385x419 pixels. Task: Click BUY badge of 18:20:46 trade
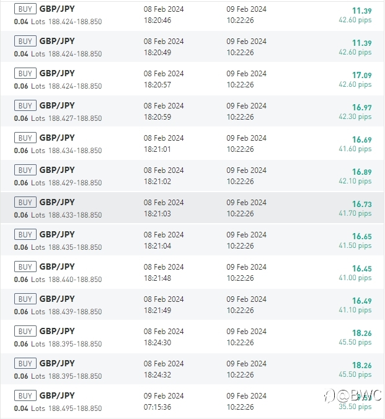(x=25, y=9)
